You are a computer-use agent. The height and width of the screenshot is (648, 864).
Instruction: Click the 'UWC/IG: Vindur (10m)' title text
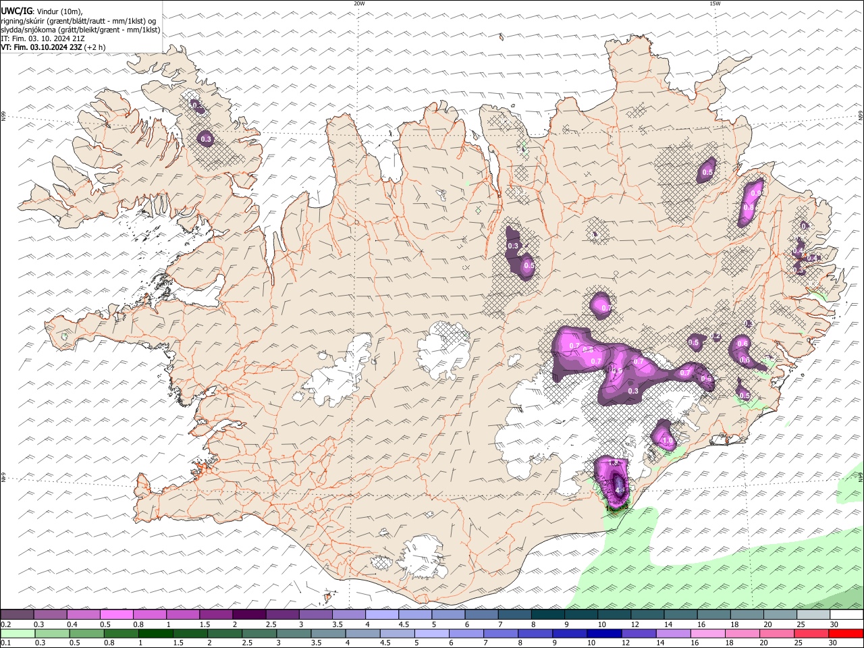[x=42, y=11]
